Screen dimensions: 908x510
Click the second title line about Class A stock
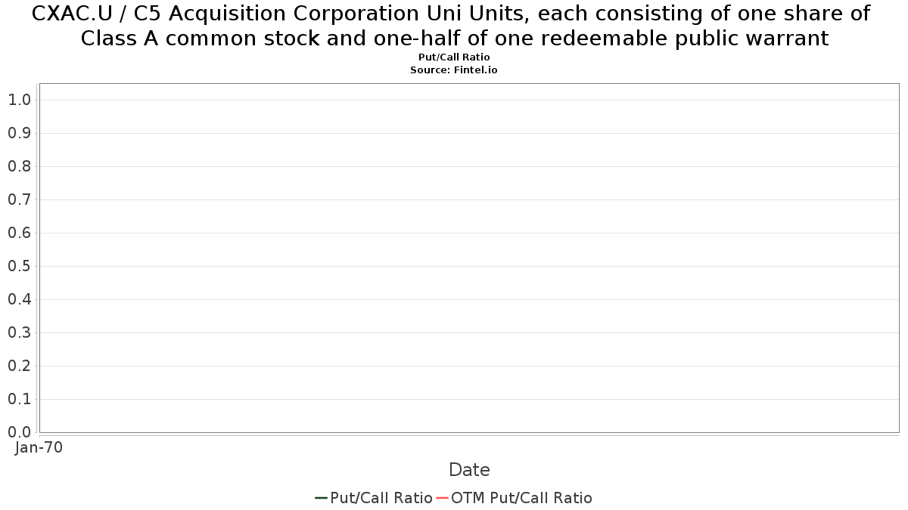454,39
